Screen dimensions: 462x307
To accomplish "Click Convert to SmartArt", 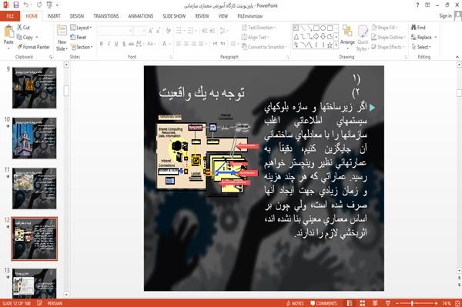I will click(x=263, y=47).
